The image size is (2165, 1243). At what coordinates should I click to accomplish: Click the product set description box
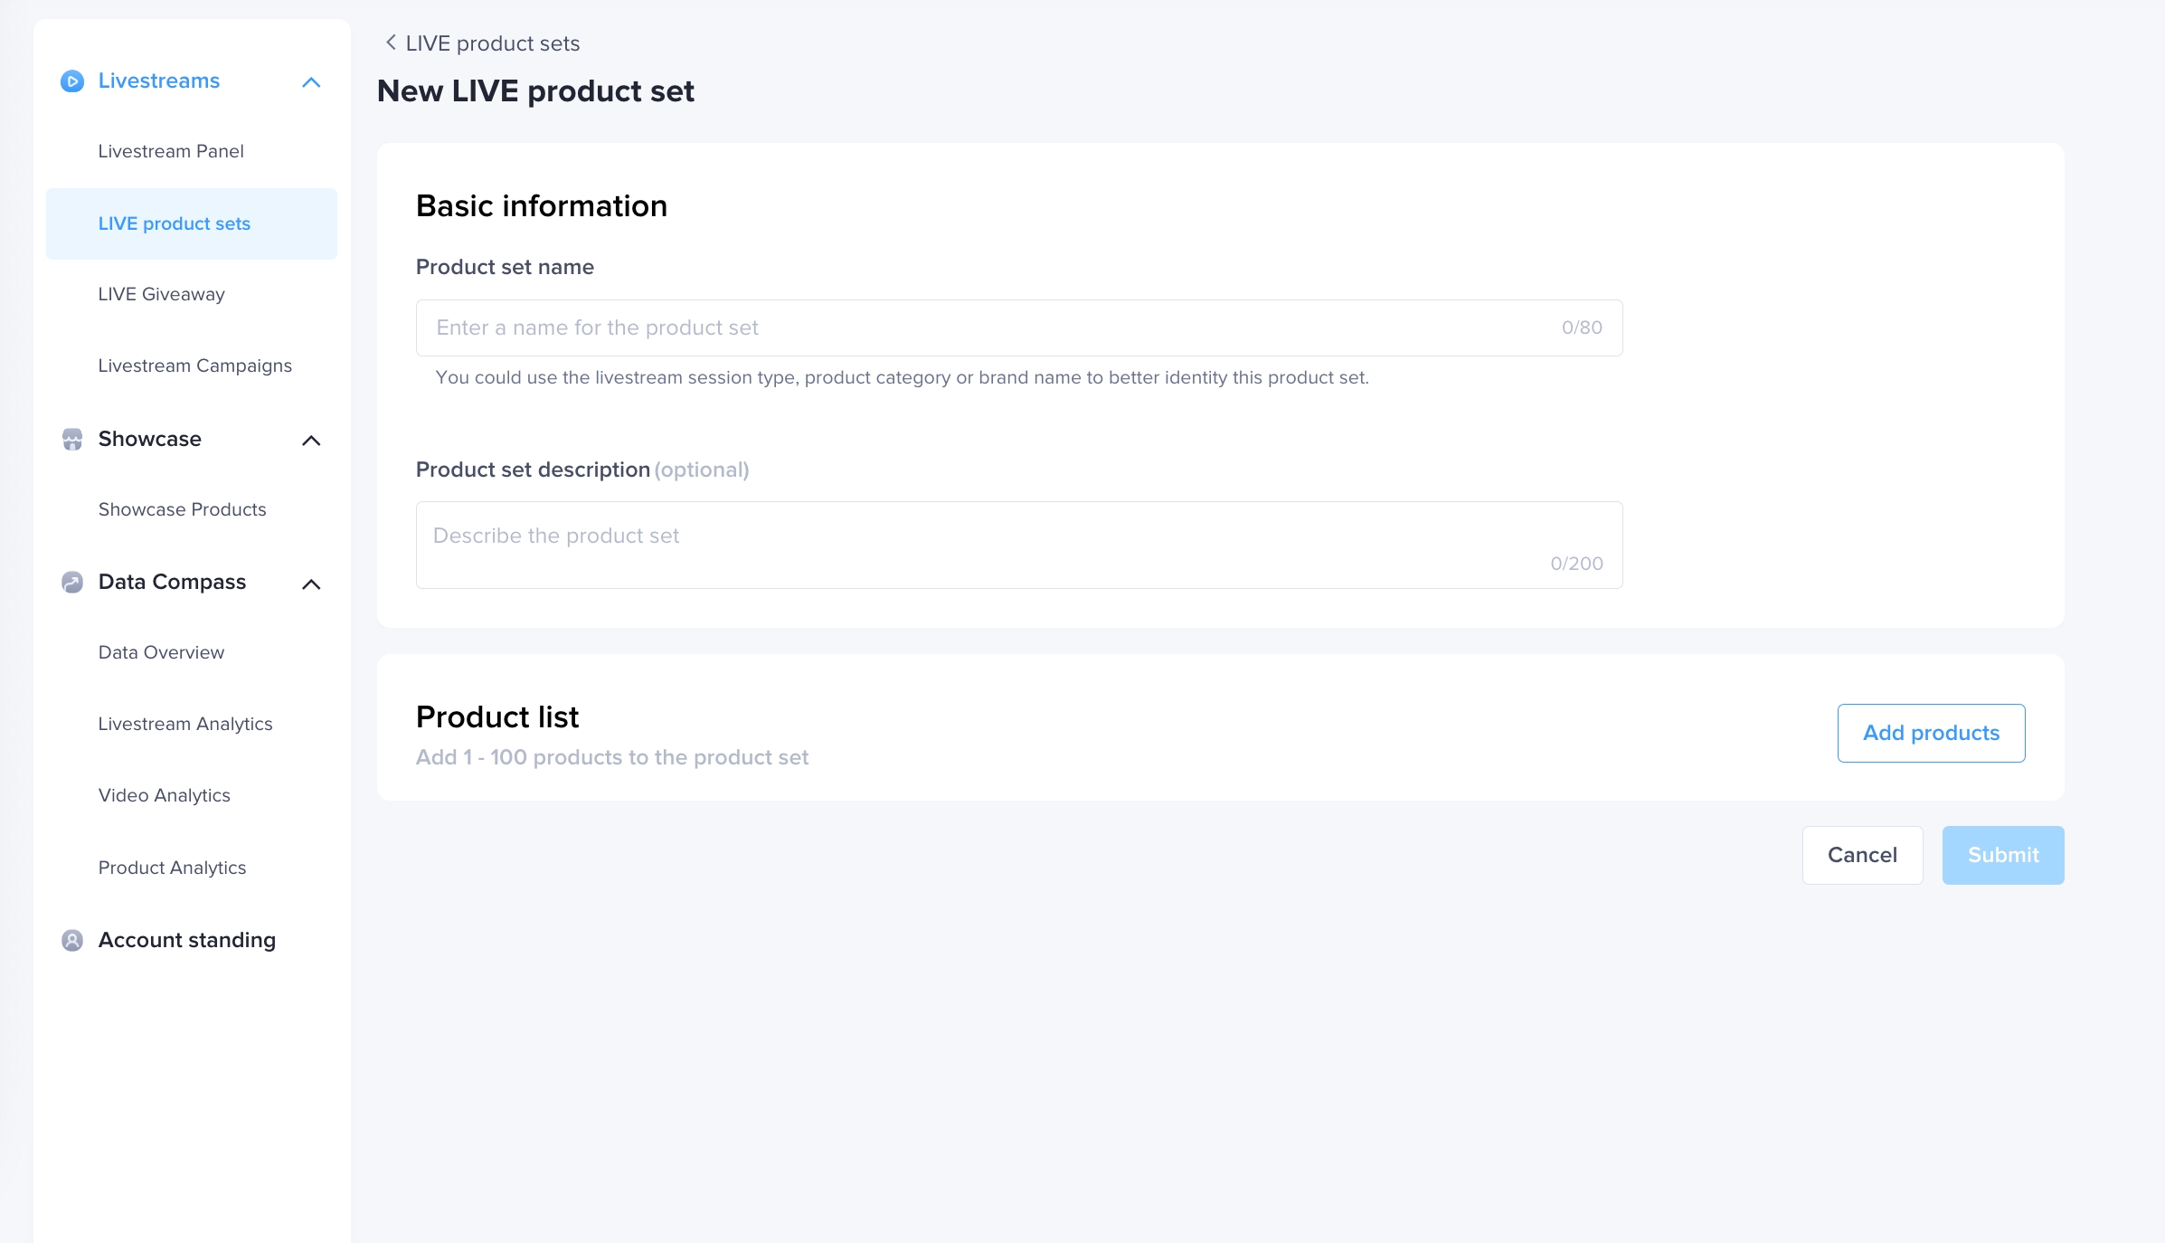click(995, 545)
